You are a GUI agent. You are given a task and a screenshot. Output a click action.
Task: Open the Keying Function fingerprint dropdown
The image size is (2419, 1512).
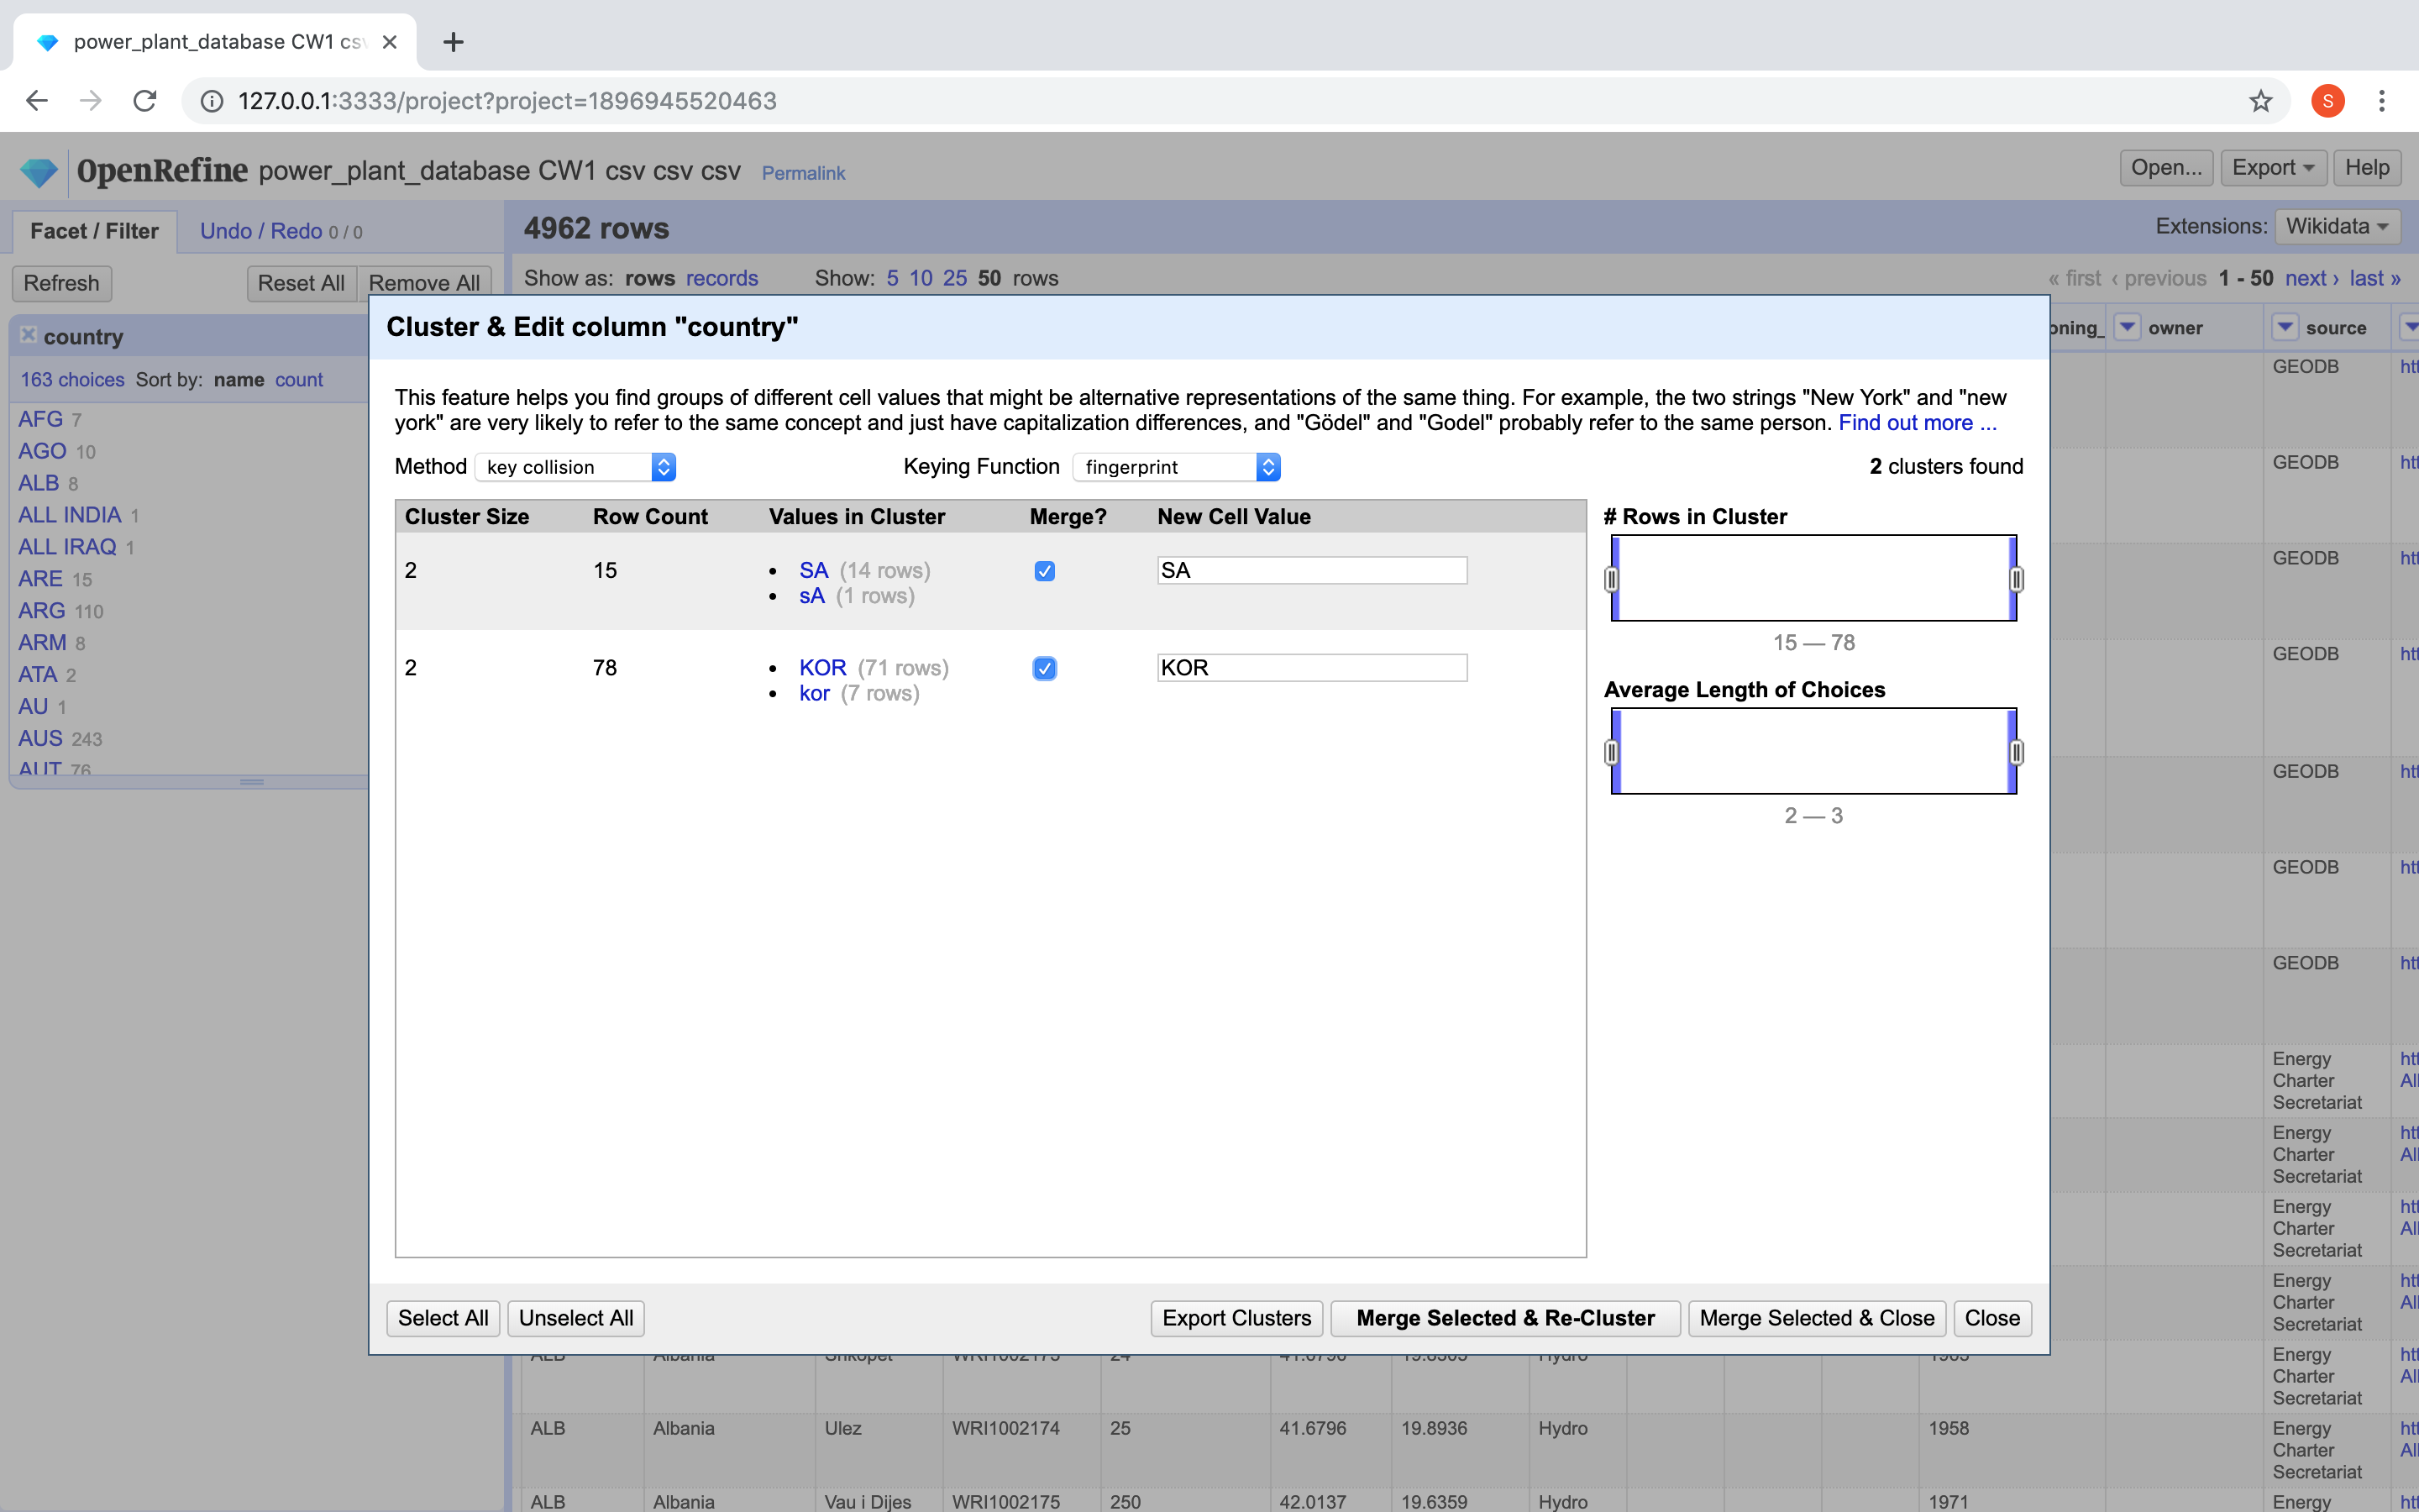pyautogui.click(x=1176, y=467)
